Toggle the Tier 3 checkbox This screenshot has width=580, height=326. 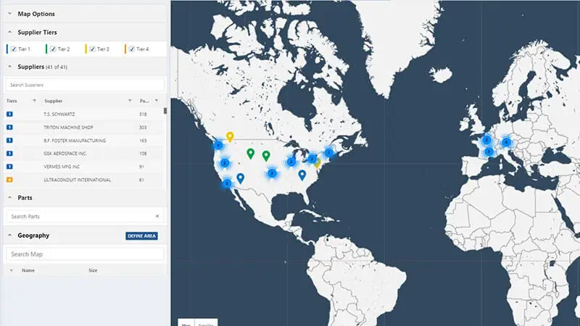[x=93, y=49]
